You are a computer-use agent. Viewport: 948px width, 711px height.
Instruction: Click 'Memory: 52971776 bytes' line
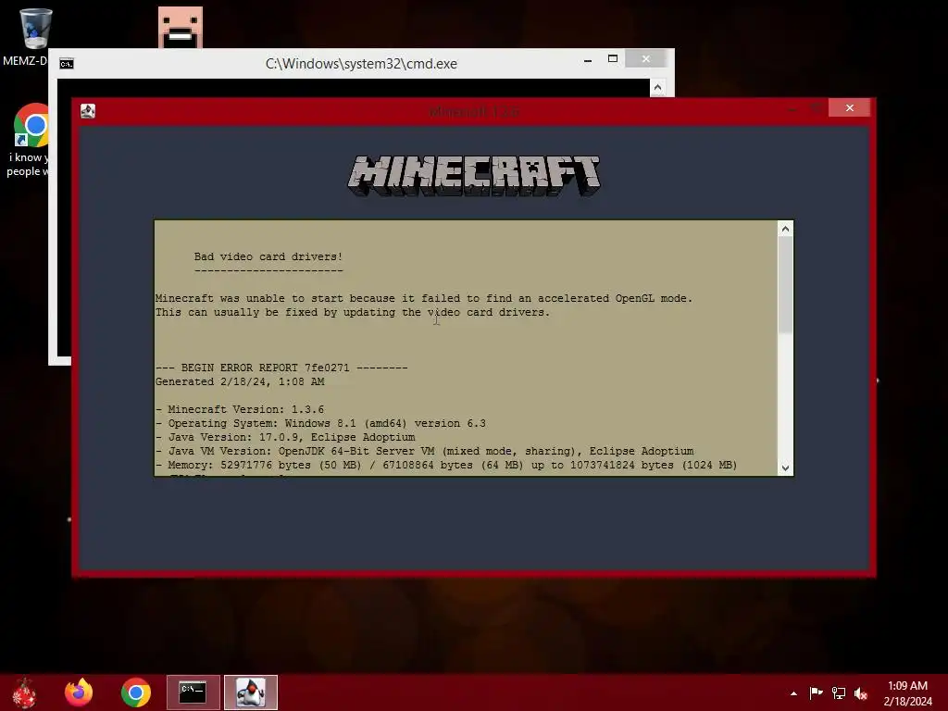[446, 465]
